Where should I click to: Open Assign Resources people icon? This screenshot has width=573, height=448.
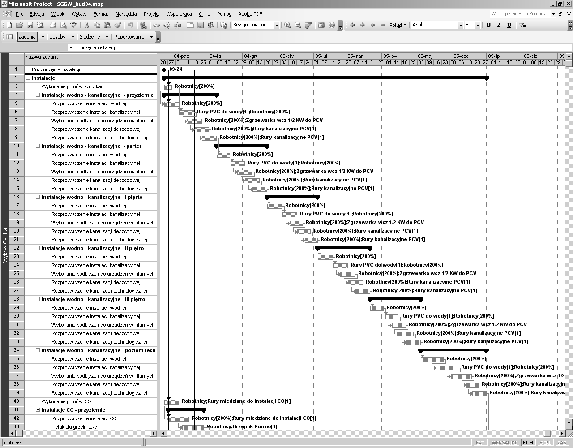click(210, 25)
